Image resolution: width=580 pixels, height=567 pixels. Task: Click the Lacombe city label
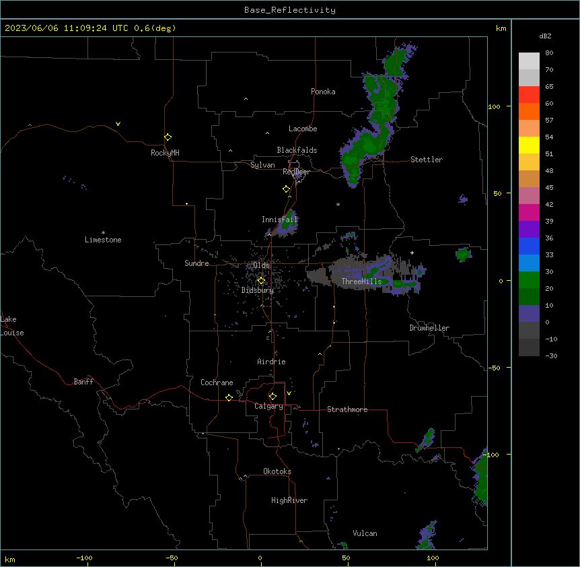tap(303, 129)
